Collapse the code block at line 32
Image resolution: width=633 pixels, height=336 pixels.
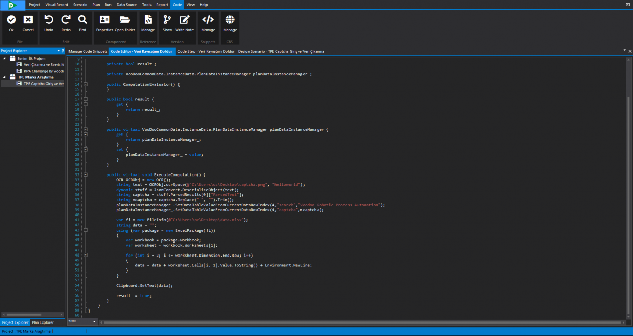(x=86, y=175)
